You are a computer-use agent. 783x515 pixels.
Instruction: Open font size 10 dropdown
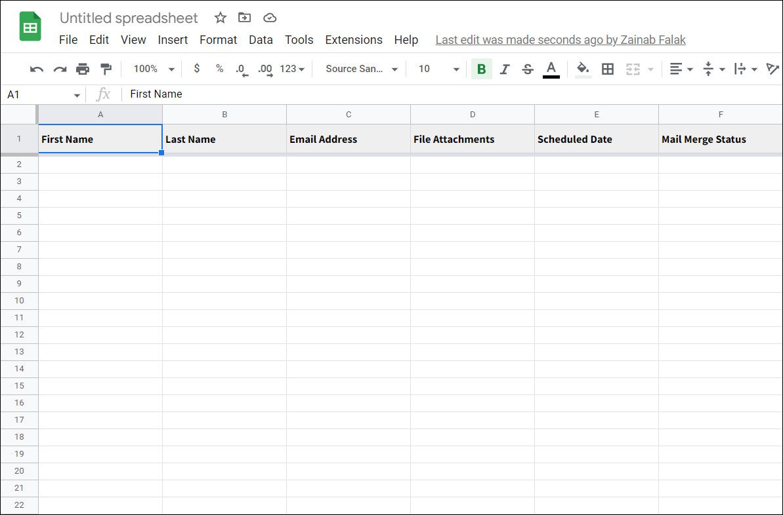[438, 69]
